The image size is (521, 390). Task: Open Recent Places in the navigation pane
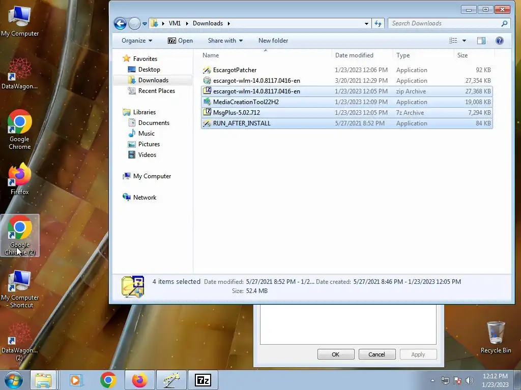[152, 90]
